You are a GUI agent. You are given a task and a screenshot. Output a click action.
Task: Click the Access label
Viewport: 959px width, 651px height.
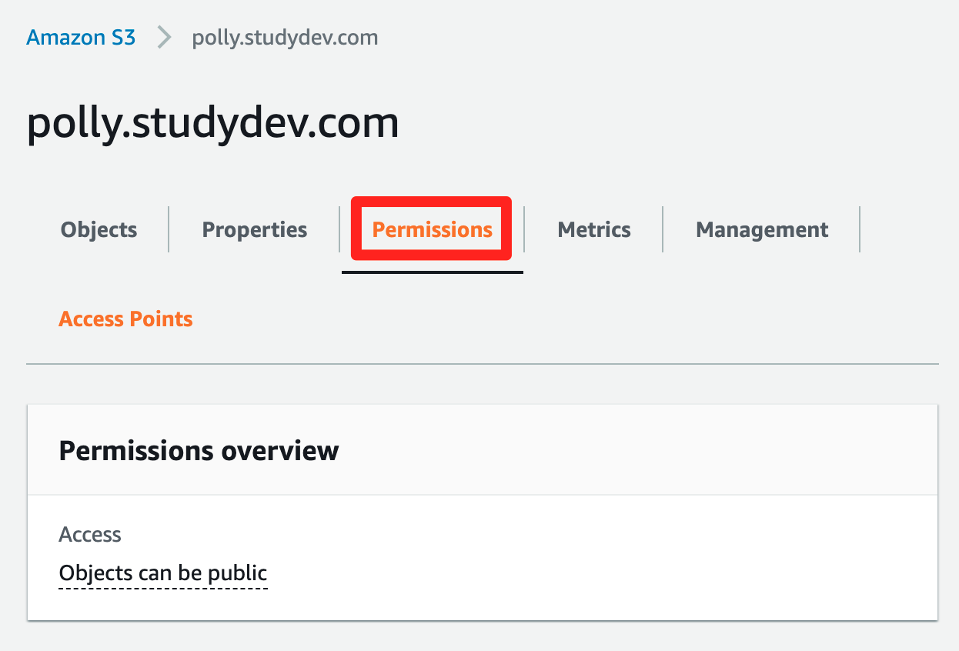click(x=90, y=534)
